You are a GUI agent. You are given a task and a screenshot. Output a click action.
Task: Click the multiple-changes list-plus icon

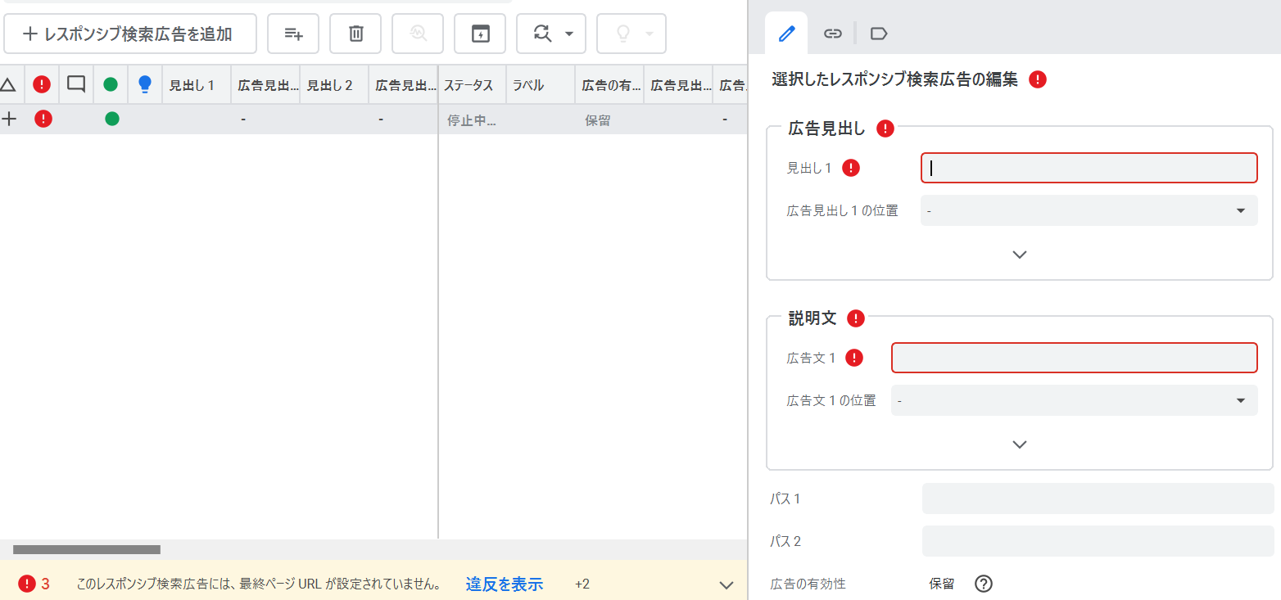tap(293, 34)
